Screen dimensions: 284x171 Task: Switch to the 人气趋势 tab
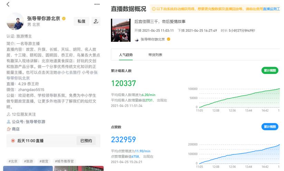point(126,55)
